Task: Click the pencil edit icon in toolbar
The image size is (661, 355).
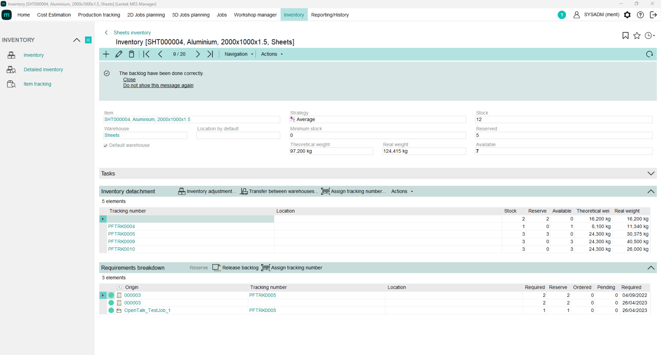Action: [x=119, y=54]
